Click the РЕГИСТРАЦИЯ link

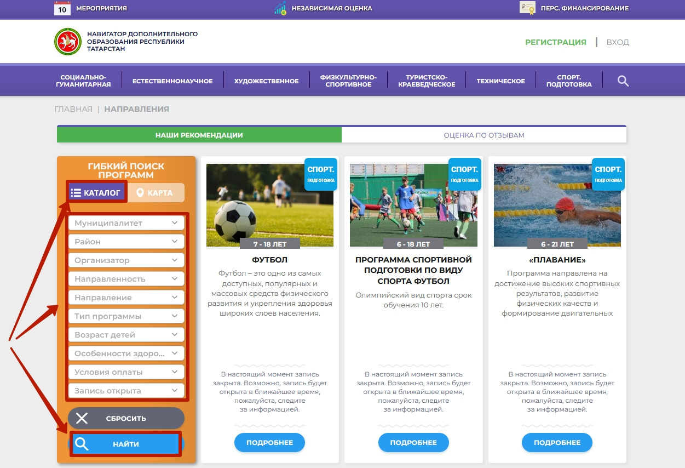tap(555, 42)
